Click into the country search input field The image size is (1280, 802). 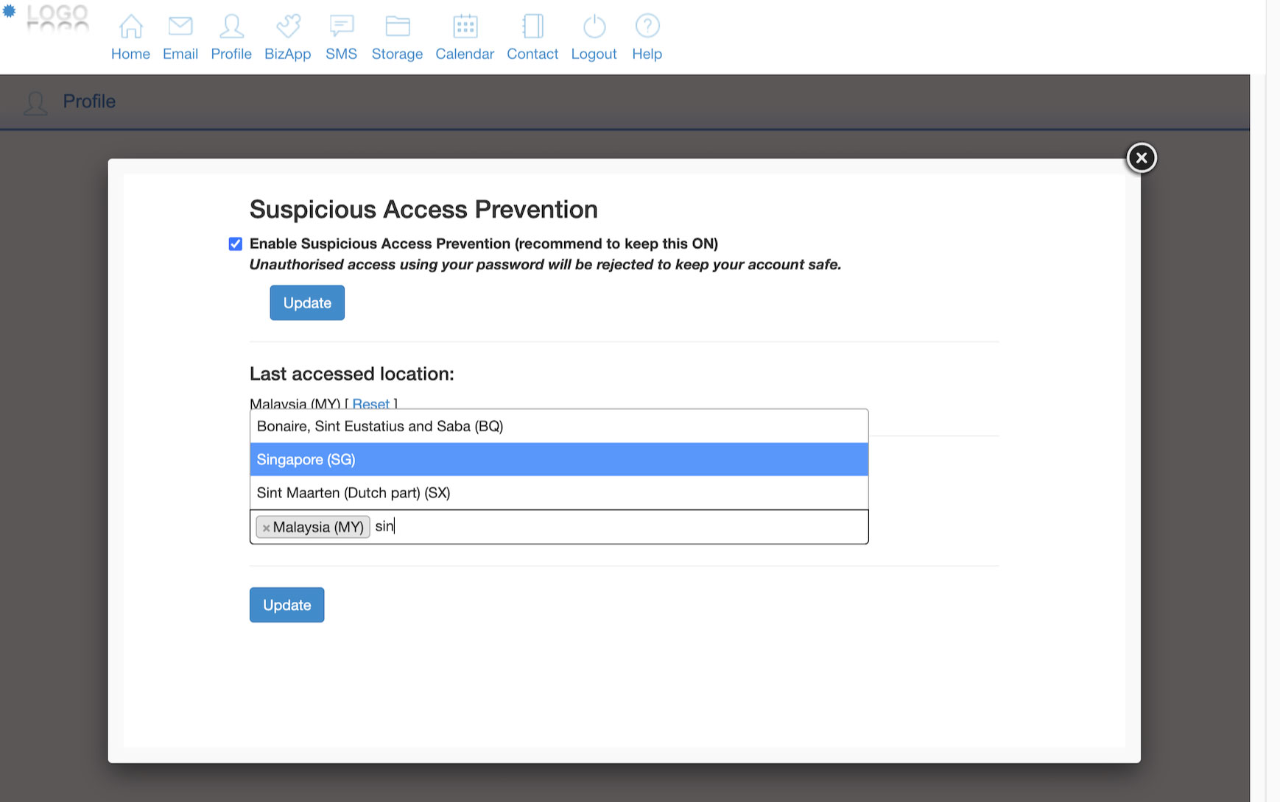pos(626,527)
